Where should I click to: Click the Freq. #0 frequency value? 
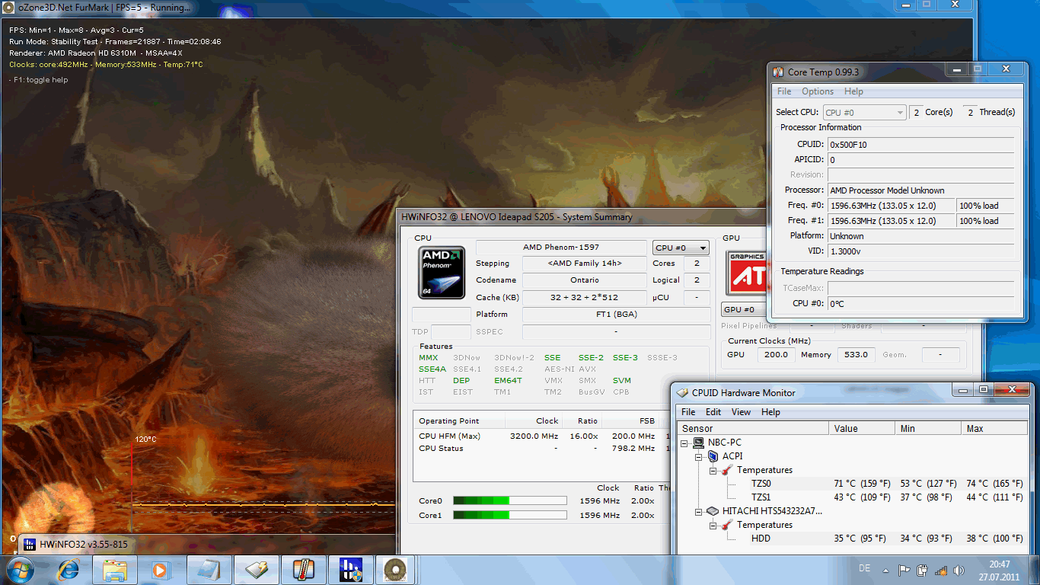coord(892,206)
